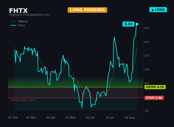Click the 6.0 price axis label
The height and width of the screenshot is (127, 174).
(x=147, y=42)
